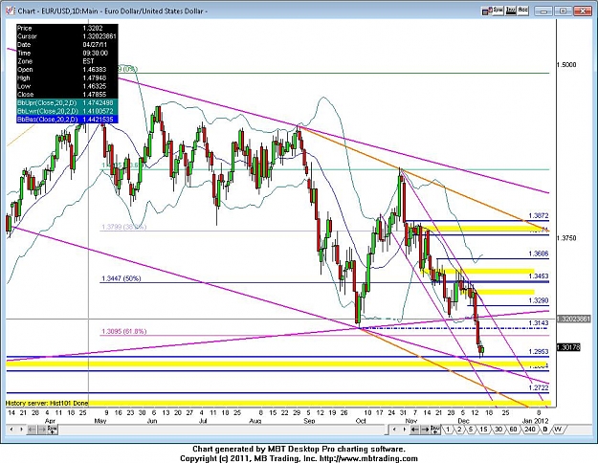Click the Time 09:30:00 row in data box
Viewport: 598px width, 463px height.
pos(67,53)
